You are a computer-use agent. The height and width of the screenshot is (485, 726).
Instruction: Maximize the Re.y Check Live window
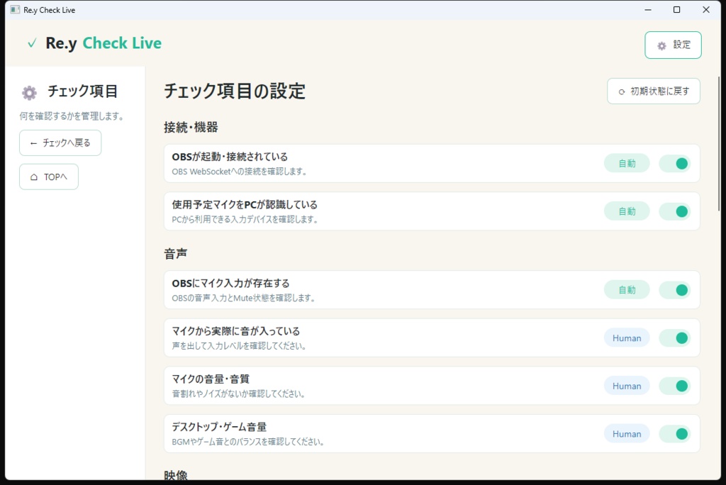tap(676, 10)
